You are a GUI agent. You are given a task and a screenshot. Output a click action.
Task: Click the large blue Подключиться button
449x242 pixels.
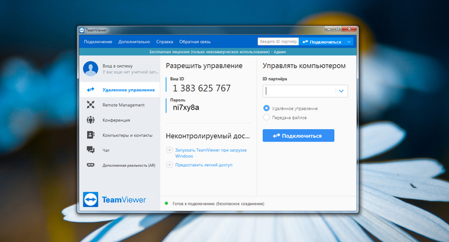(x=298, y=136)
